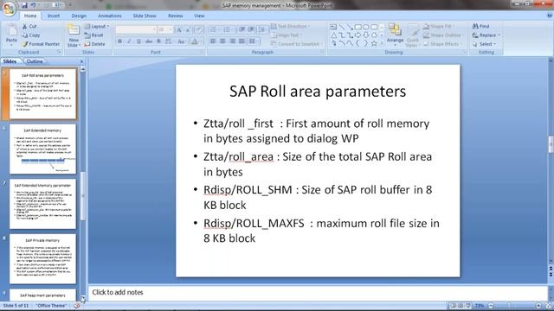This screenshot has height=311, width=554.
Task: Activate the Format Painter brush
Action: click(41, 44)
